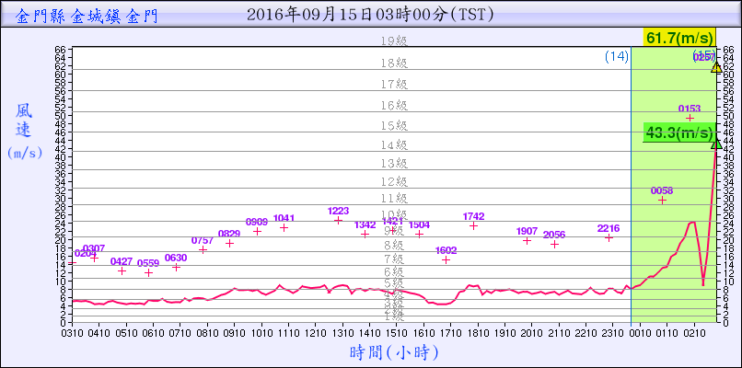Screen dimensions: 742x368
Task: Pick the gust marker labeled 1602
Action: coord(446,259)
